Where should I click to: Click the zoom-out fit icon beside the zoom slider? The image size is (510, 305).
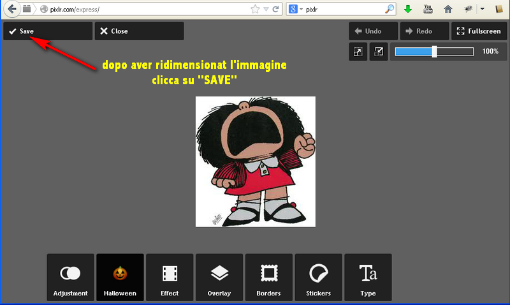pyautogui.click(x=358, y=52)
